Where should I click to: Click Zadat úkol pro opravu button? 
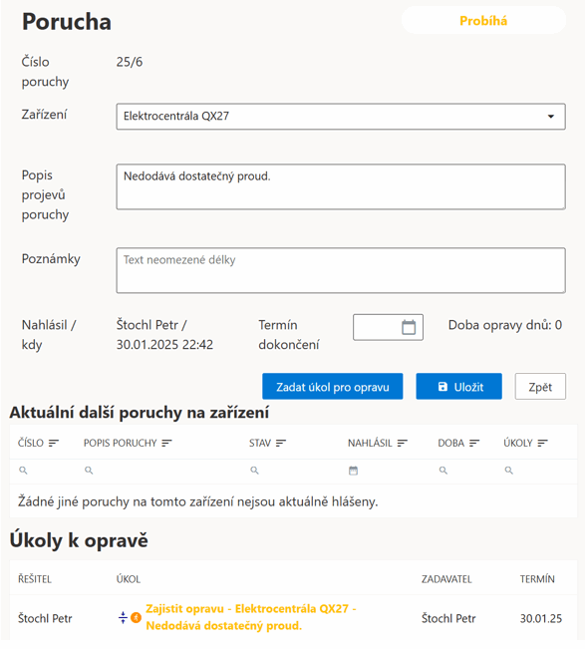332,387
